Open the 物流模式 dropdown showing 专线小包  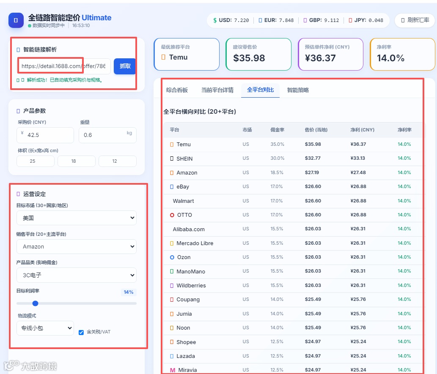coord(45,328)
